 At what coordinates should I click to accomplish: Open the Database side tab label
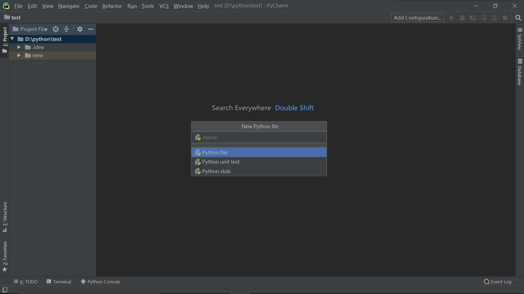tap(520, 76)
